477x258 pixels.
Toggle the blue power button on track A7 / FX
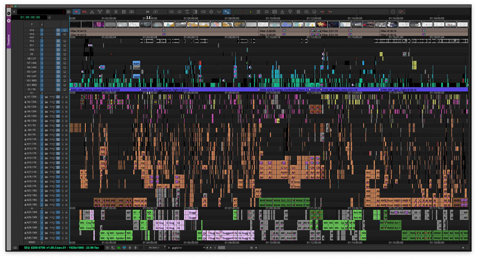tap(58, 125)
